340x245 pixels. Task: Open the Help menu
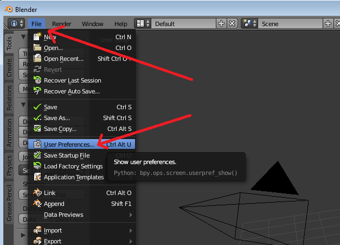[x=121, y=24]
